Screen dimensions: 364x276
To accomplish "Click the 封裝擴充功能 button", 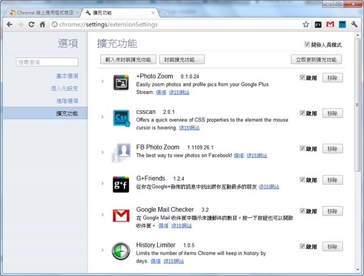I will [182, 59].
